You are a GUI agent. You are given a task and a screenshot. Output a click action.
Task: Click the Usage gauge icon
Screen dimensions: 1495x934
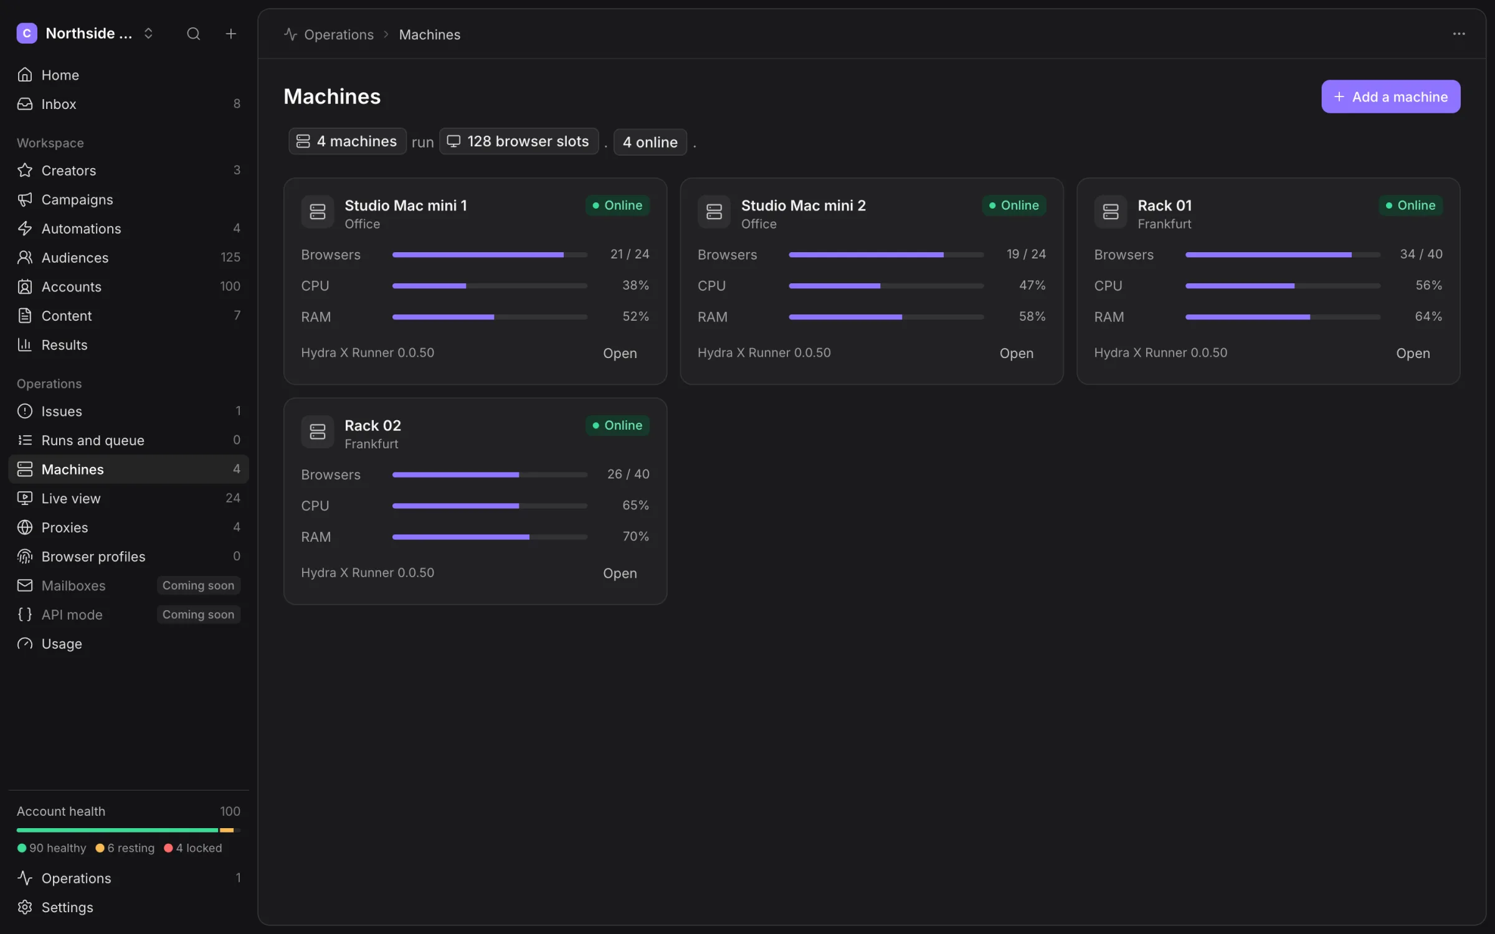[x=25, y=644]
